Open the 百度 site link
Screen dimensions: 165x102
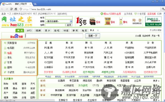48,43
